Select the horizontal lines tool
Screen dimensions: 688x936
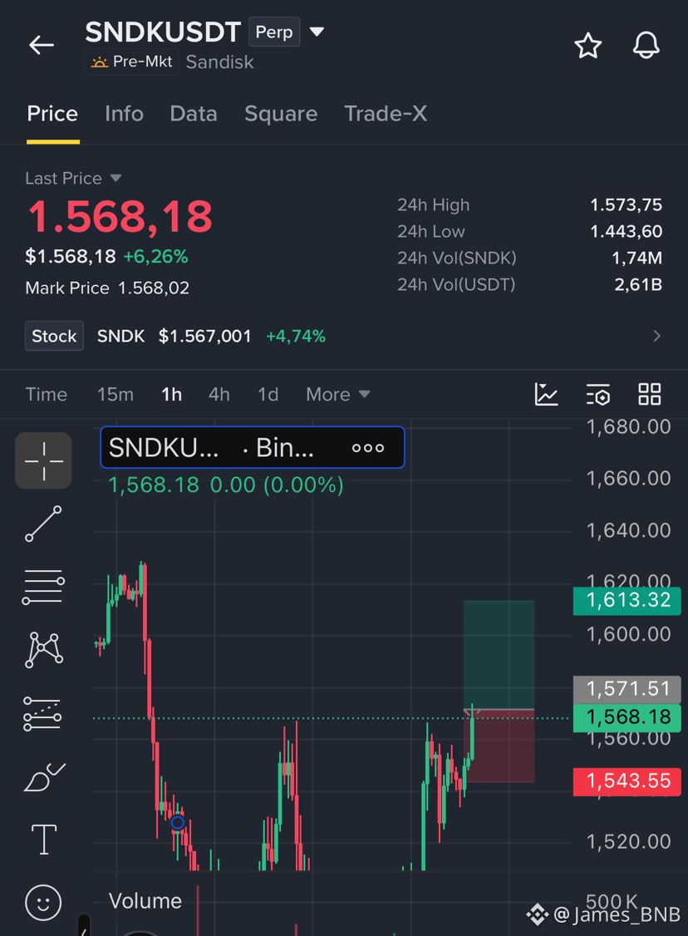pos(43,587)
